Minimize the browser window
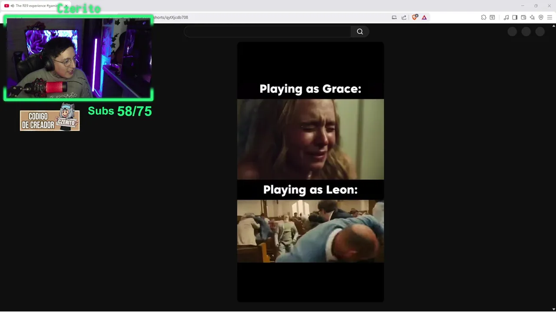This screenshot has width=556, height=312. click(x=523, y=6)
